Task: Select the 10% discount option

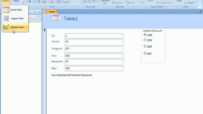Action: coord(145,35)
